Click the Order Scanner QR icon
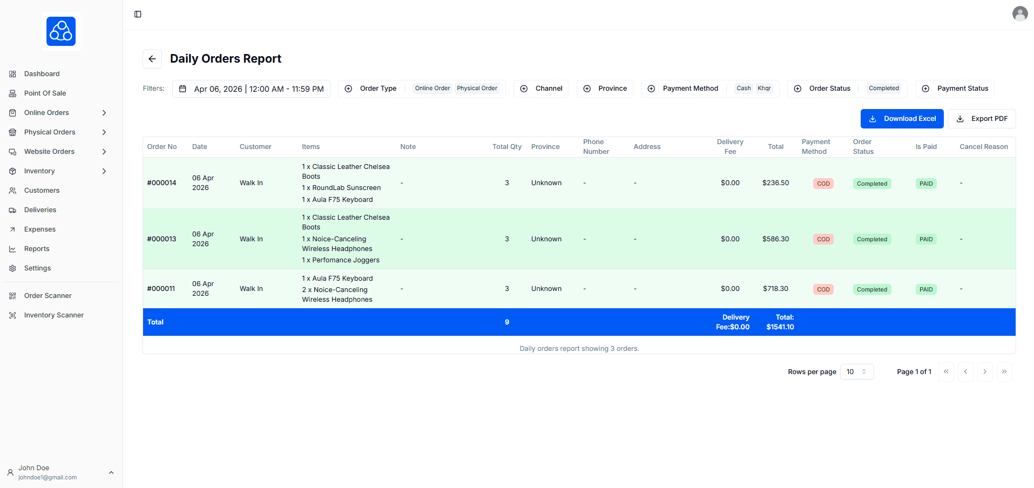The height and width of the screenshot is (488, 1034). point(12,296)
